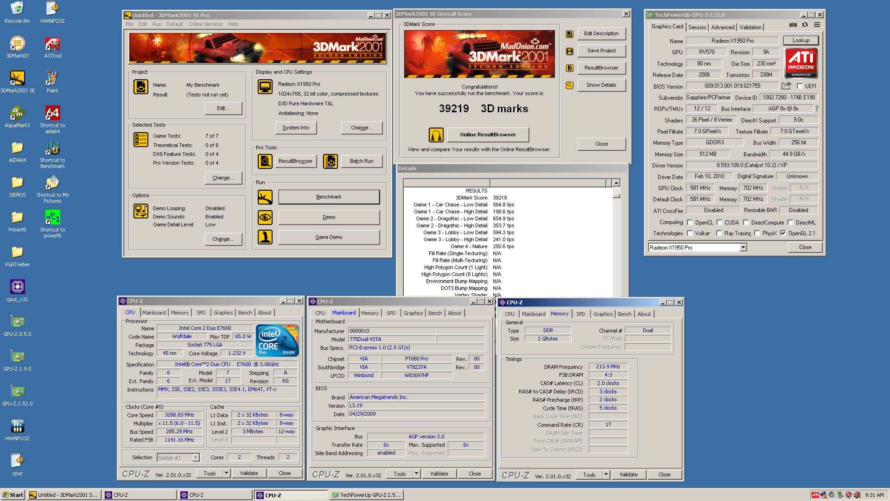This screenshot has height=501, width=890.
Task: Toggle the DirectCompute checkbox in GPU-Z
Action: [746, 222]
